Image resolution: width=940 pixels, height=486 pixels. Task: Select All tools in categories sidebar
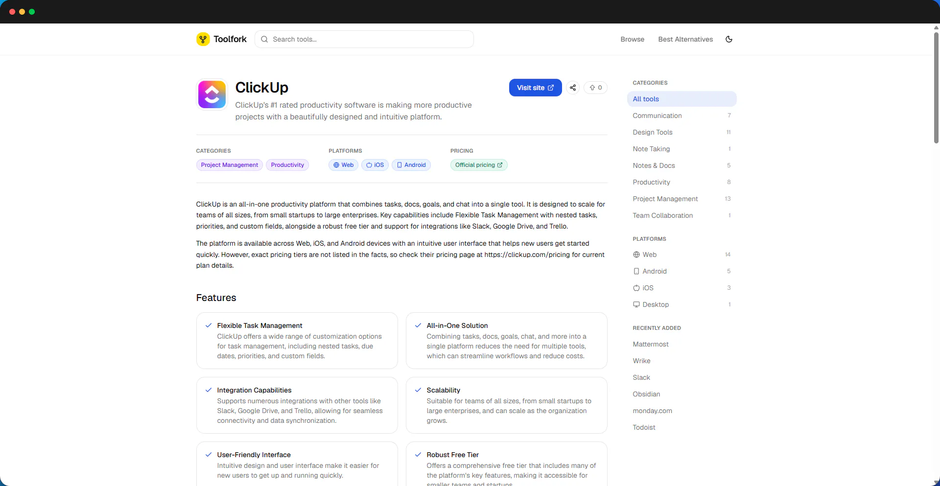681,99
